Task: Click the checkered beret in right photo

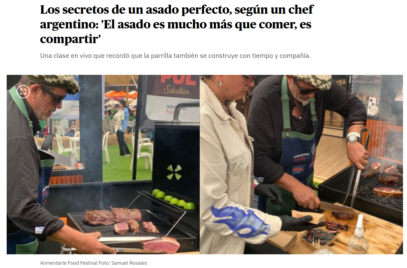Action: click(312, 82)
